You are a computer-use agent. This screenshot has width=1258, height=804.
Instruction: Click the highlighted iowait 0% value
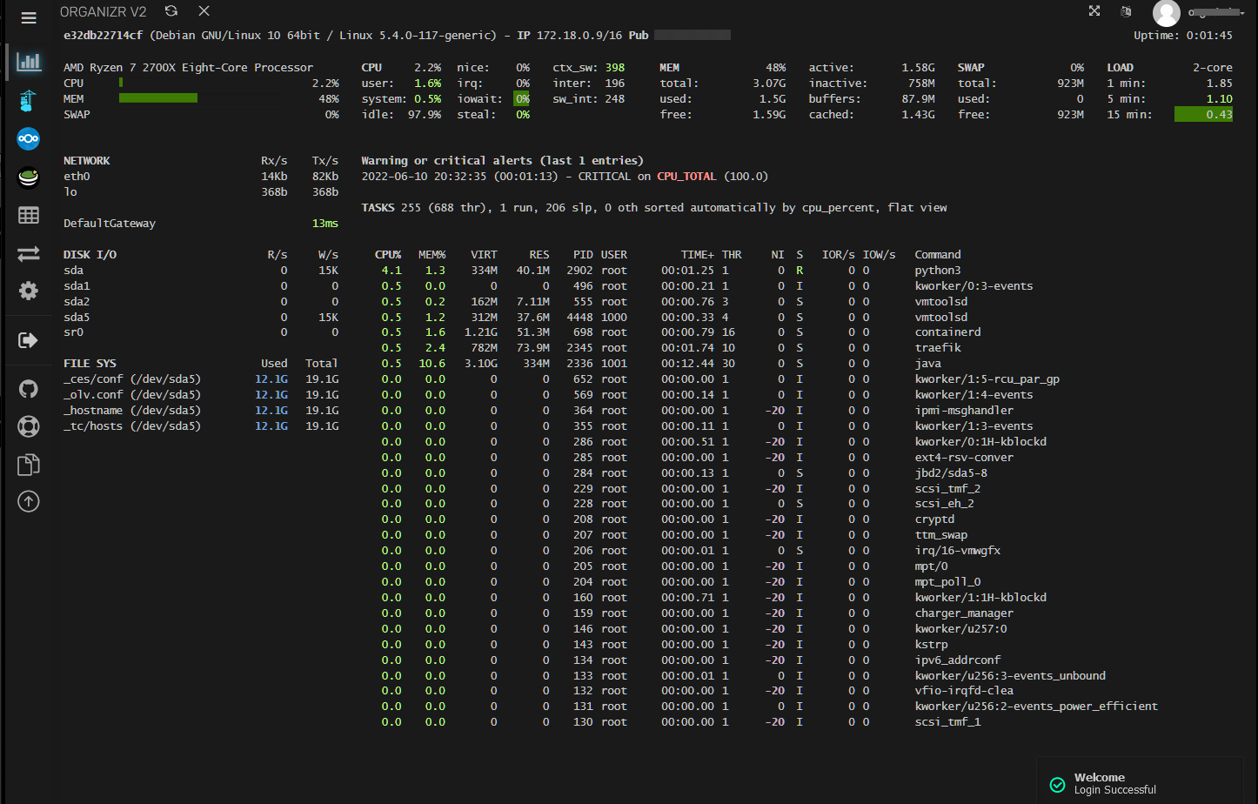pyautogui.click(x=522, y=98)
